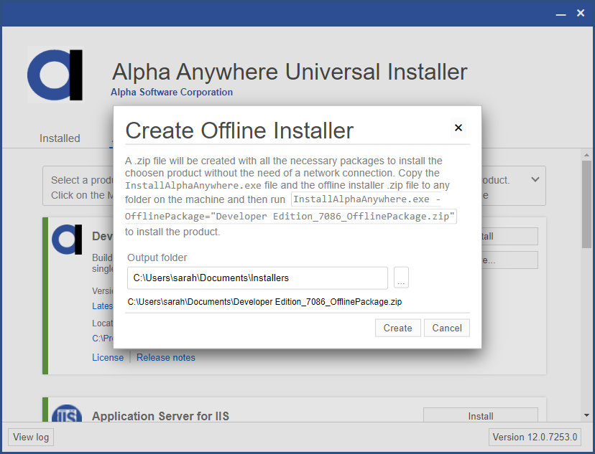The width and height of the screenshot is (595, 454).
Task: Click the scrollbar down arrow
Action: pyautogui.click(x=586, y=415)
